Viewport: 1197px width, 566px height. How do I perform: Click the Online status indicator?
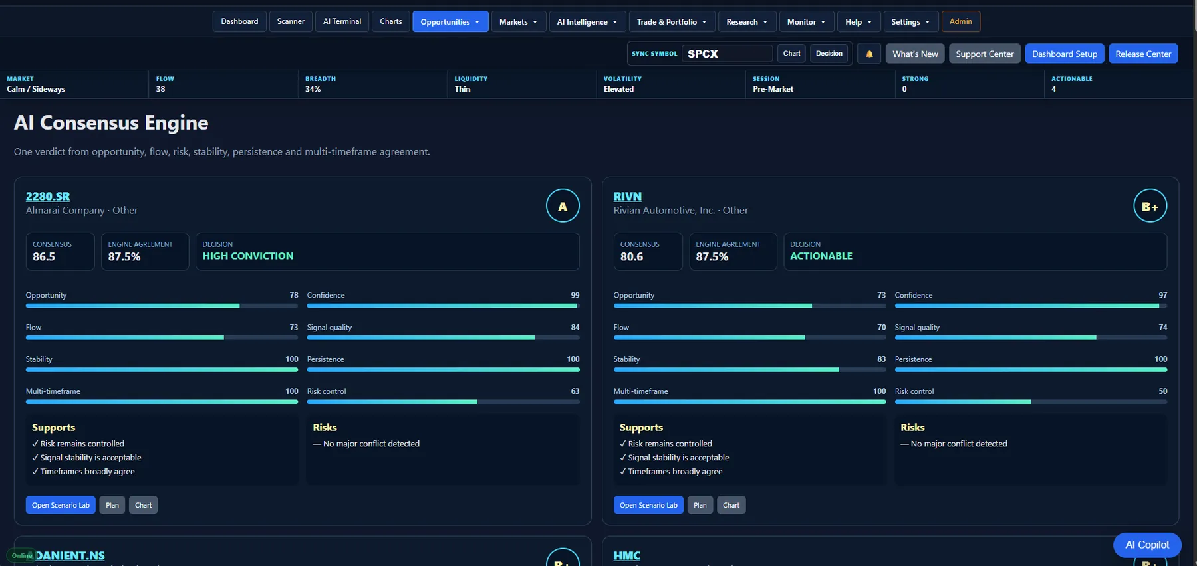click(x=21, y=555)
